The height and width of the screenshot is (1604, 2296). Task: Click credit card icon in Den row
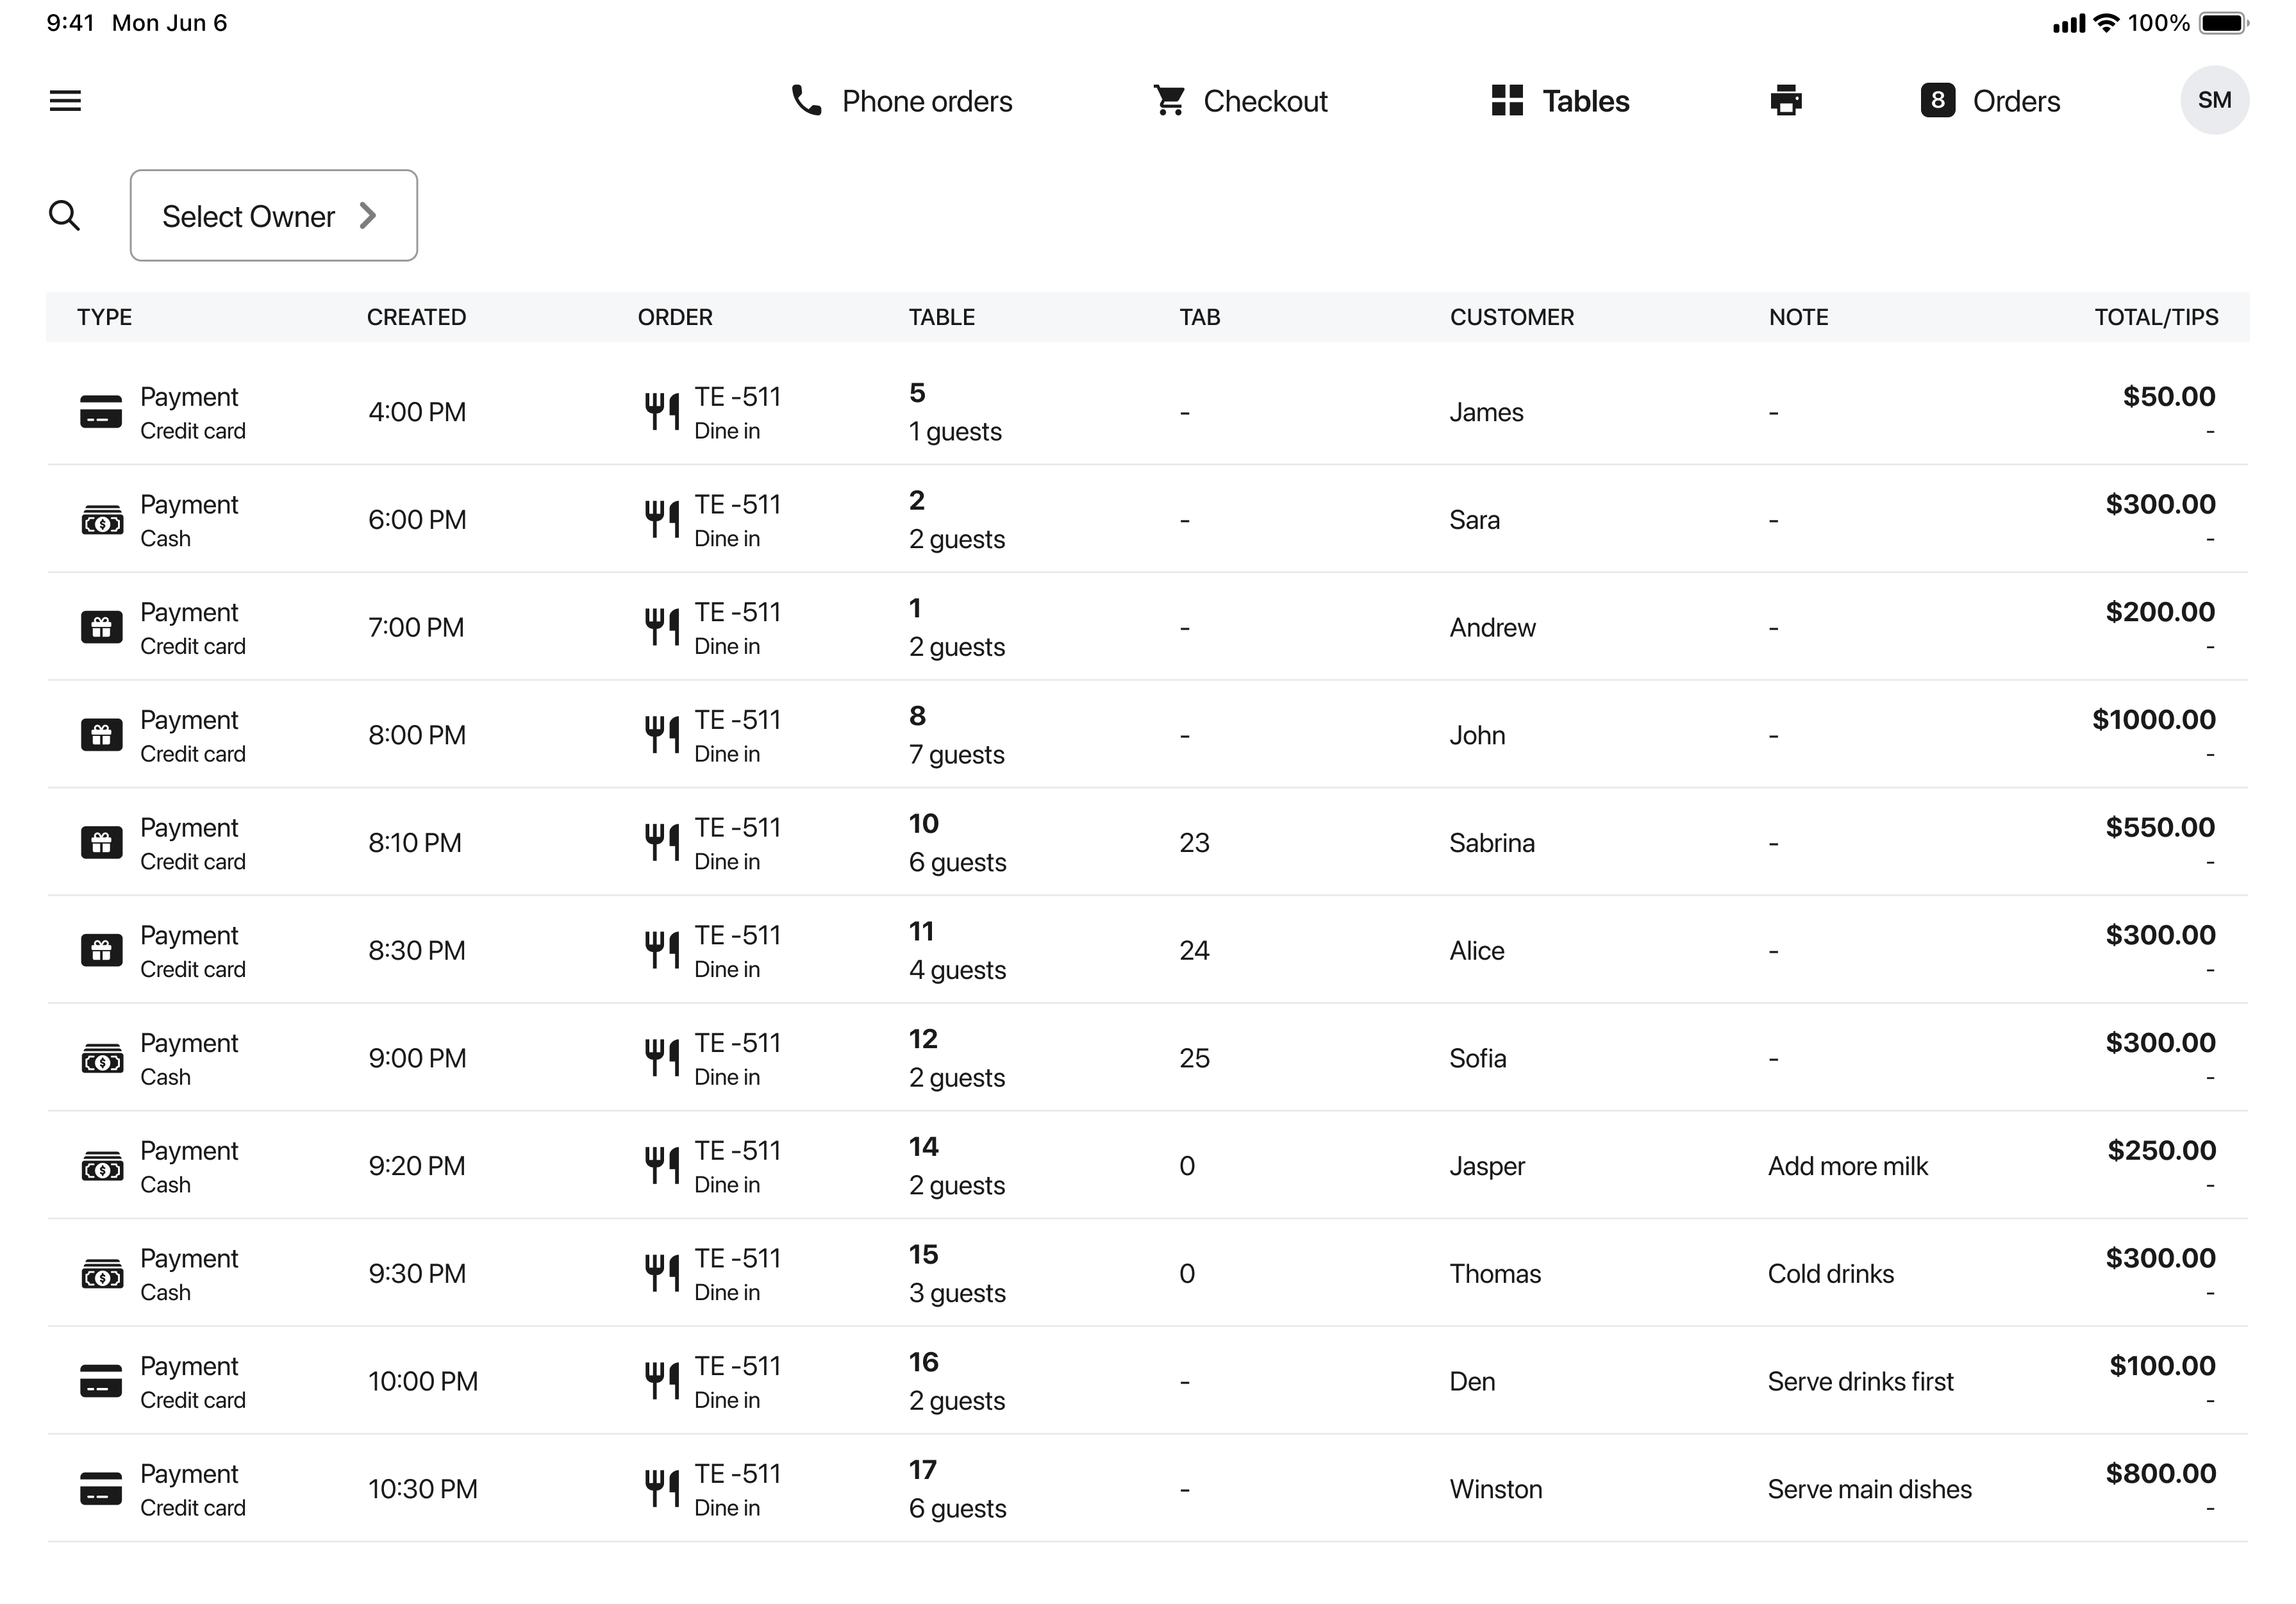pyautogui.click(x=101, y=1381)
